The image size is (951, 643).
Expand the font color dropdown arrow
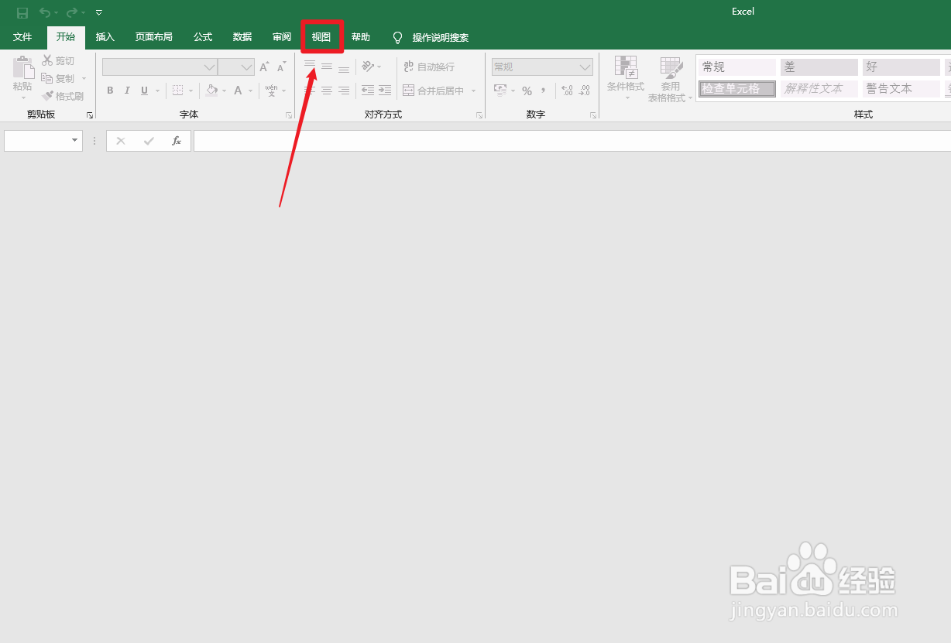250,91
